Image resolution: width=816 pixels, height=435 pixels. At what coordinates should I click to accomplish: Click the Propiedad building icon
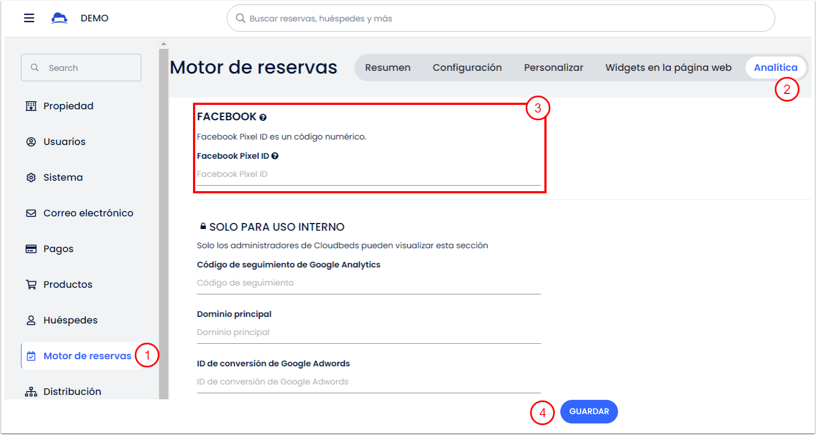pyautogui.click(x=31, y=106)
